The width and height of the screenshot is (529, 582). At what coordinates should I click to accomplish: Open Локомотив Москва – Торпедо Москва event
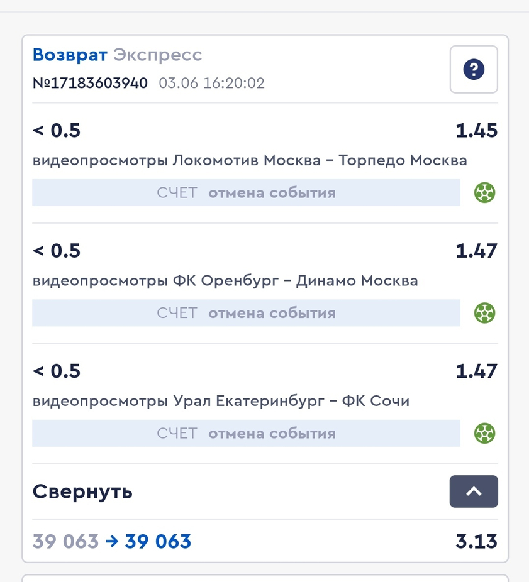click(250, 161)
